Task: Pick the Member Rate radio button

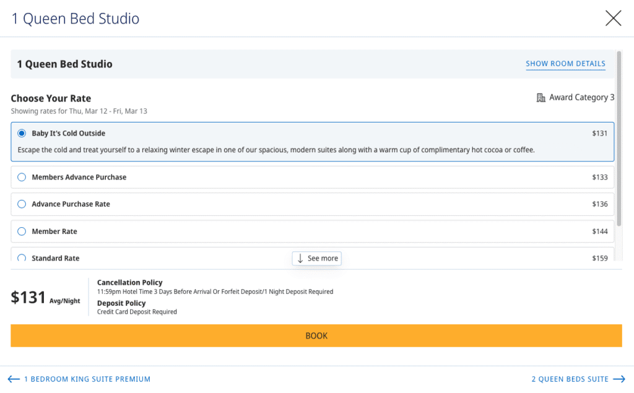Action: click(22, 231)
